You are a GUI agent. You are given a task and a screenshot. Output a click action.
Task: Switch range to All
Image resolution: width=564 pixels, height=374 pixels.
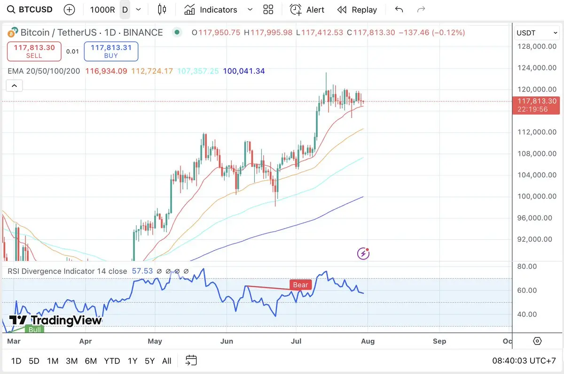(x=166, y=361)
